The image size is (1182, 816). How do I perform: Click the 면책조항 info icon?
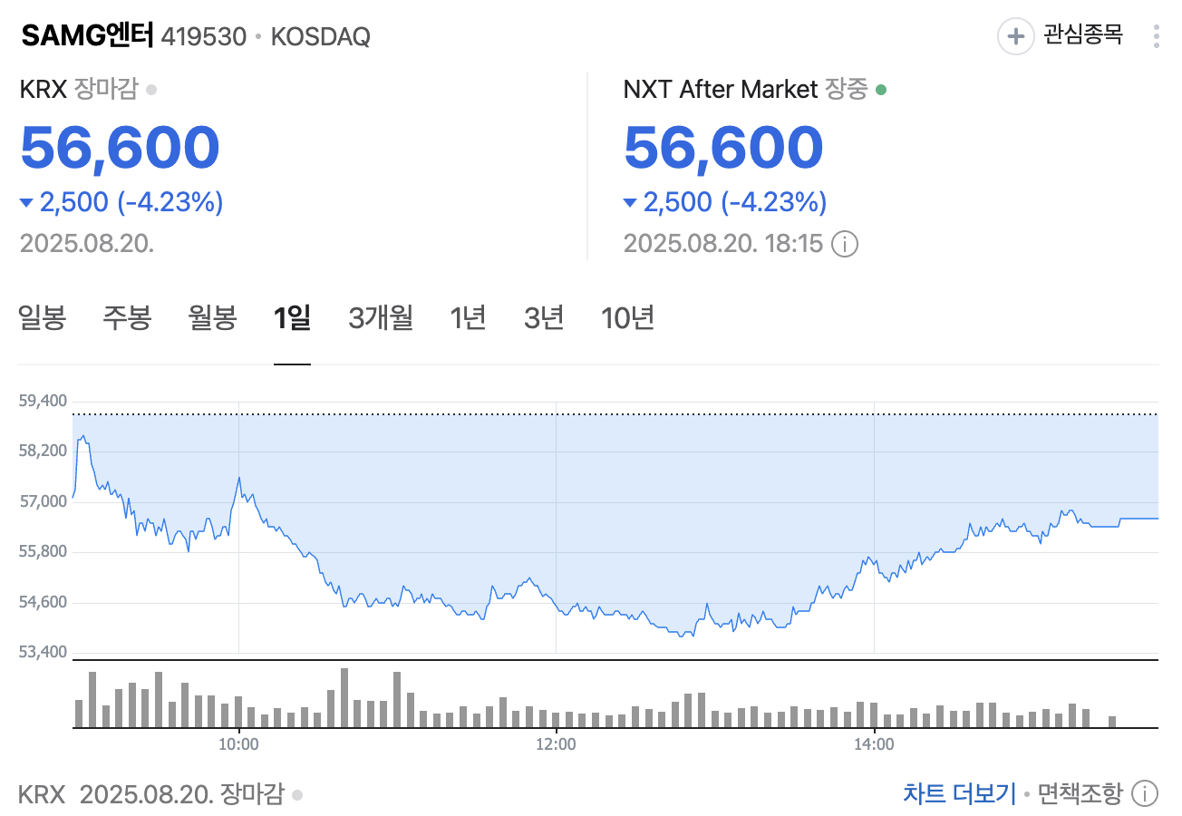(1144, 792)
